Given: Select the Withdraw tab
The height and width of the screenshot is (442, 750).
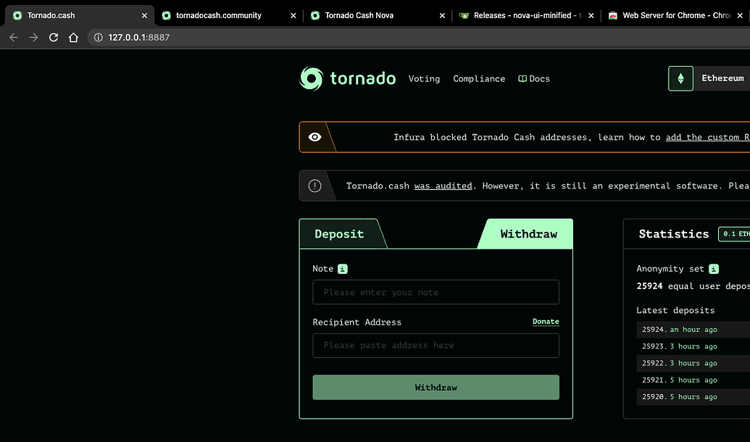Looking at the screenshot, I should [528, 234].
